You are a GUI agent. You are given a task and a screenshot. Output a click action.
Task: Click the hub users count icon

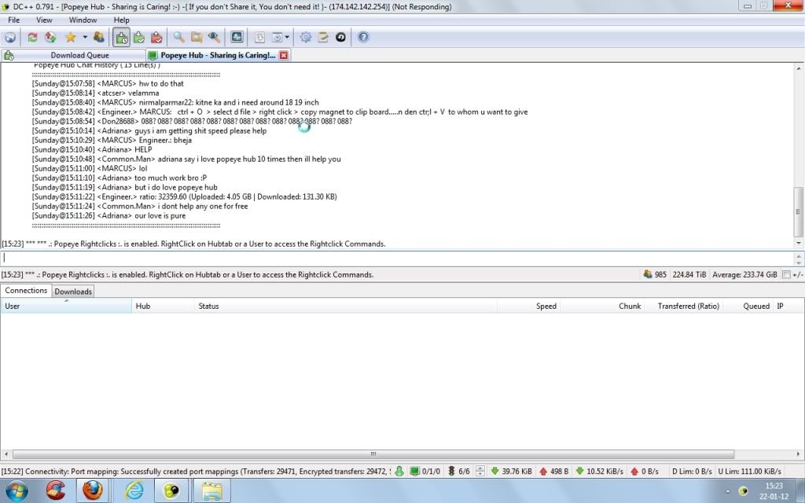pyautogui.click(x=648, y=274)
